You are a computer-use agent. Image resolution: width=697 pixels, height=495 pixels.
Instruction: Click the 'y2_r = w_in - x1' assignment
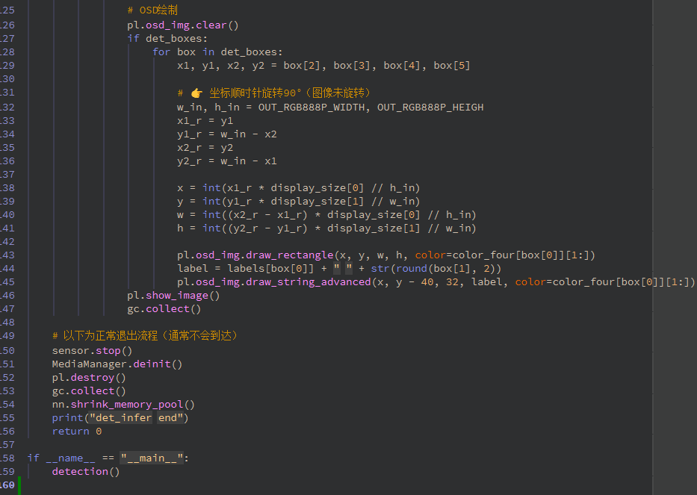(226, 161)
